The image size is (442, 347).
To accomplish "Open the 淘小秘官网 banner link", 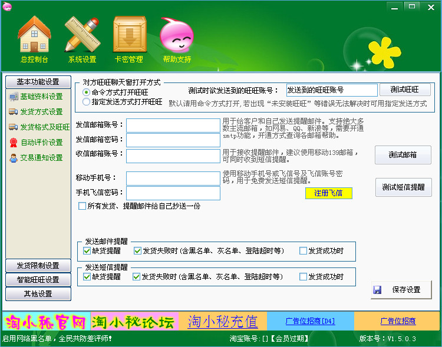I will (x=46, y=321).
